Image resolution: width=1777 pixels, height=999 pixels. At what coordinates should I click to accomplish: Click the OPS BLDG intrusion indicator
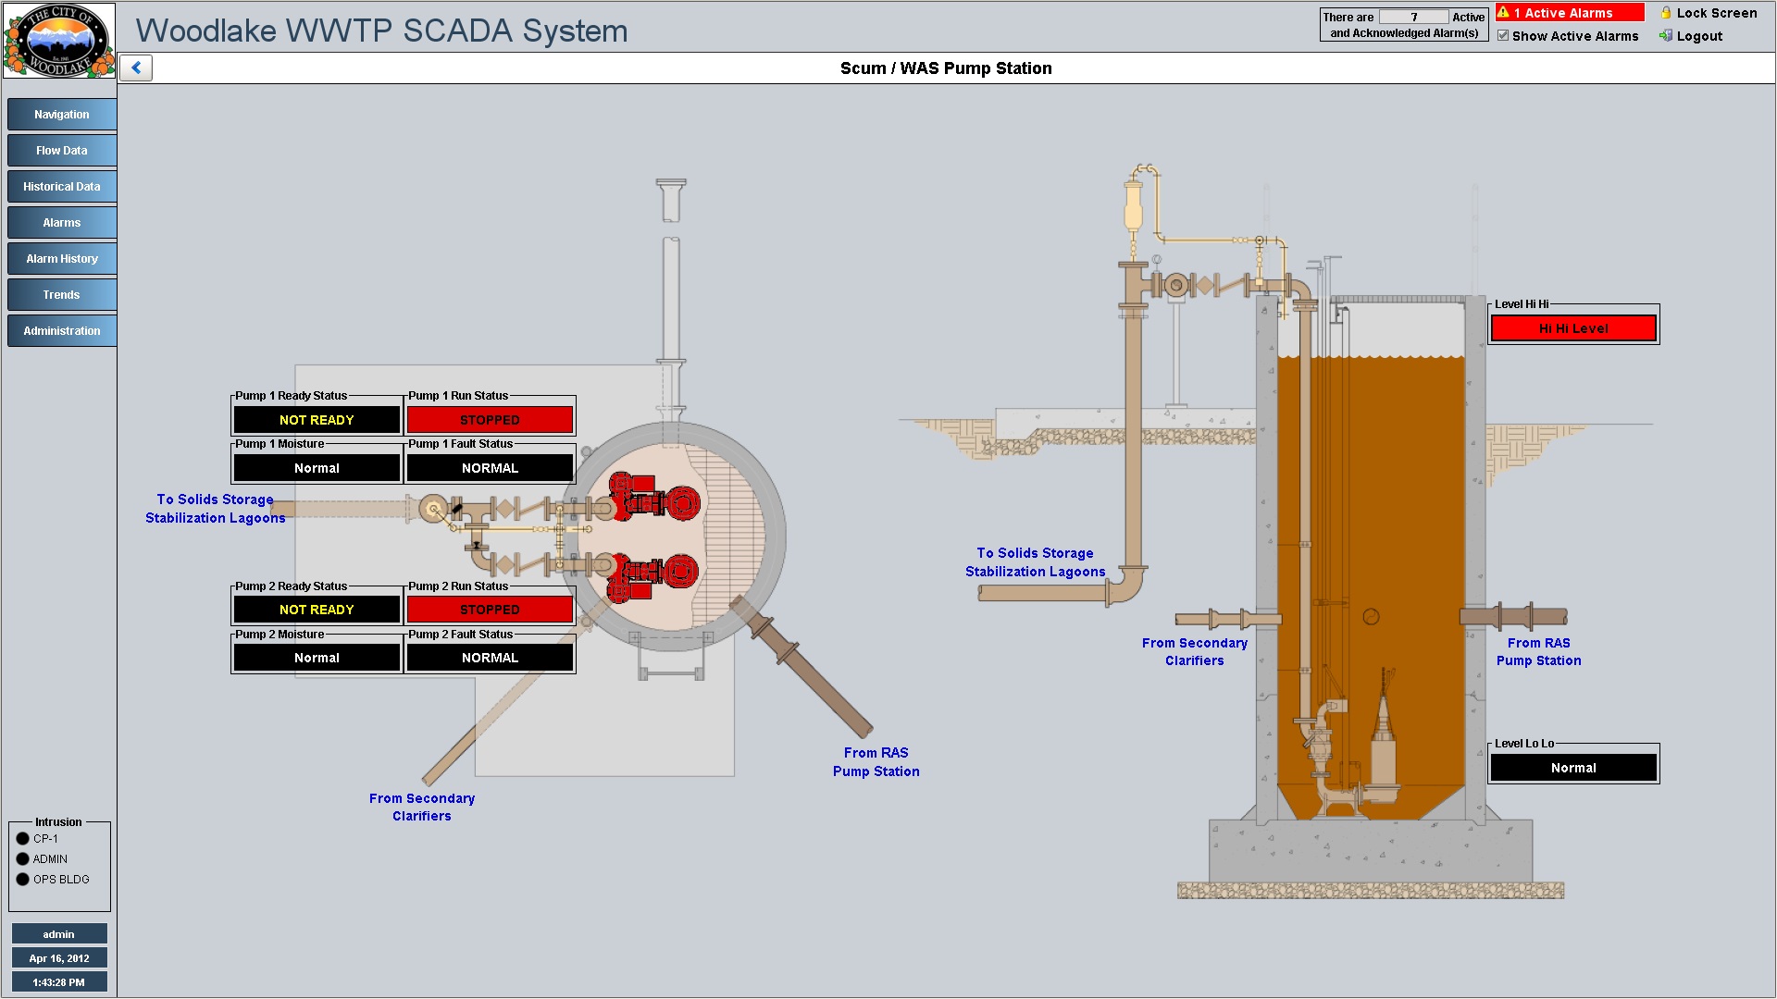coord(23,880)
